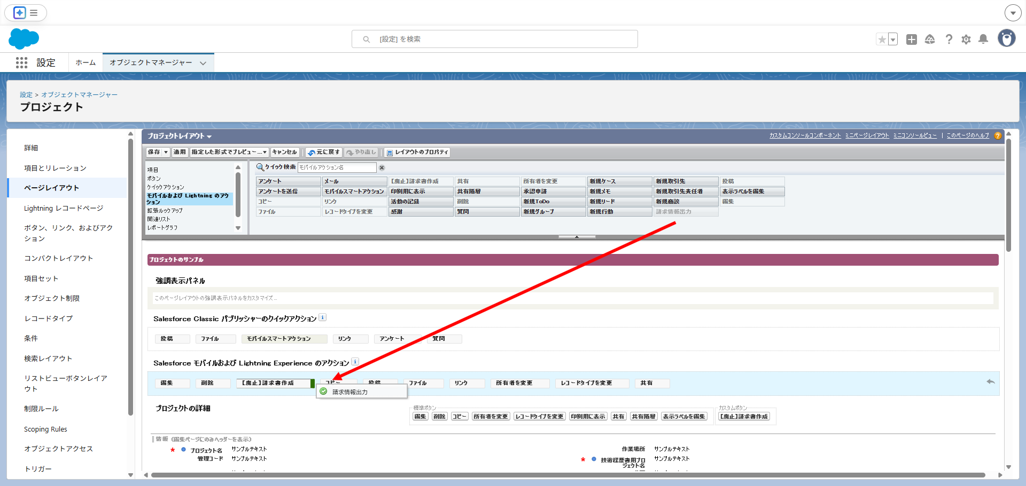Click the blue sparkle icon at top left

click(20, 13)
